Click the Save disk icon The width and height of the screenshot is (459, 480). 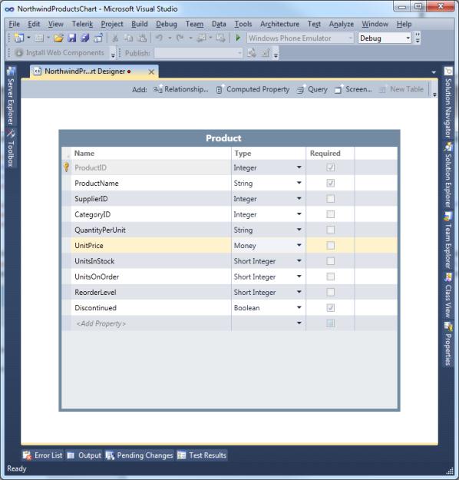[x=72, y=38]
